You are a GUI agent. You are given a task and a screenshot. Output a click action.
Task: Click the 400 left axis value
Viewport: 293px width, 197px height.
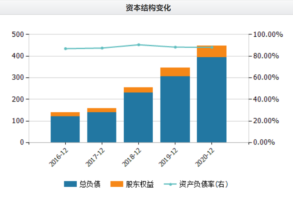(18, 56)
